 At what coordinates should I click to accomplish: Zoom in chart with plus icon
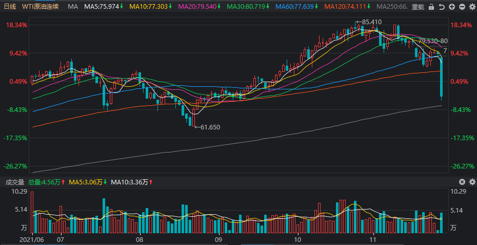coord(452,7)
